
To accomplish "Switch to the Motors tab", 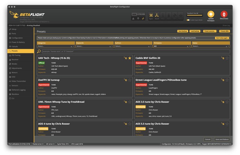I will 20,73.
